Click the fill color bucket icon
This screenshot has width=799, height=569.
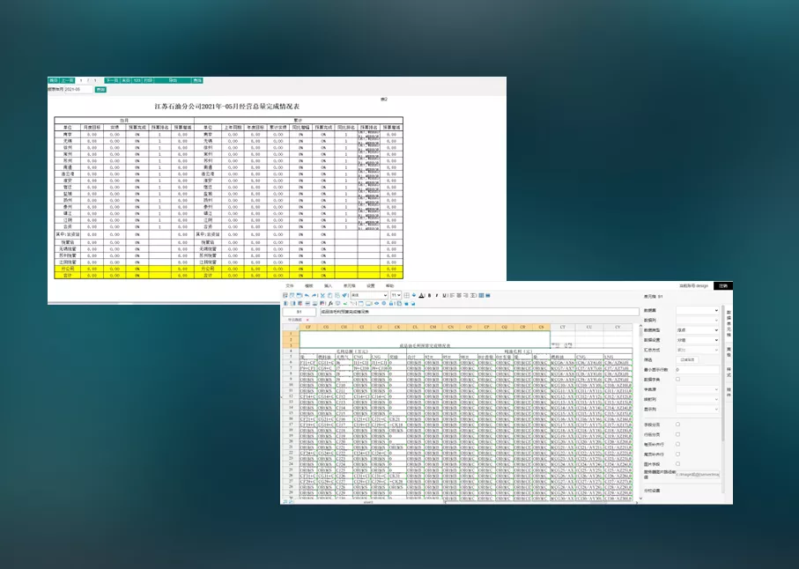click(x=414, y=295)
